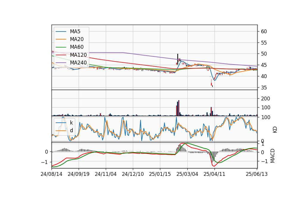The width and height of the screenshot is (286, 205).
Task: Click the MACD axis title
Action: pyautogui.click(x=272, y=155)
